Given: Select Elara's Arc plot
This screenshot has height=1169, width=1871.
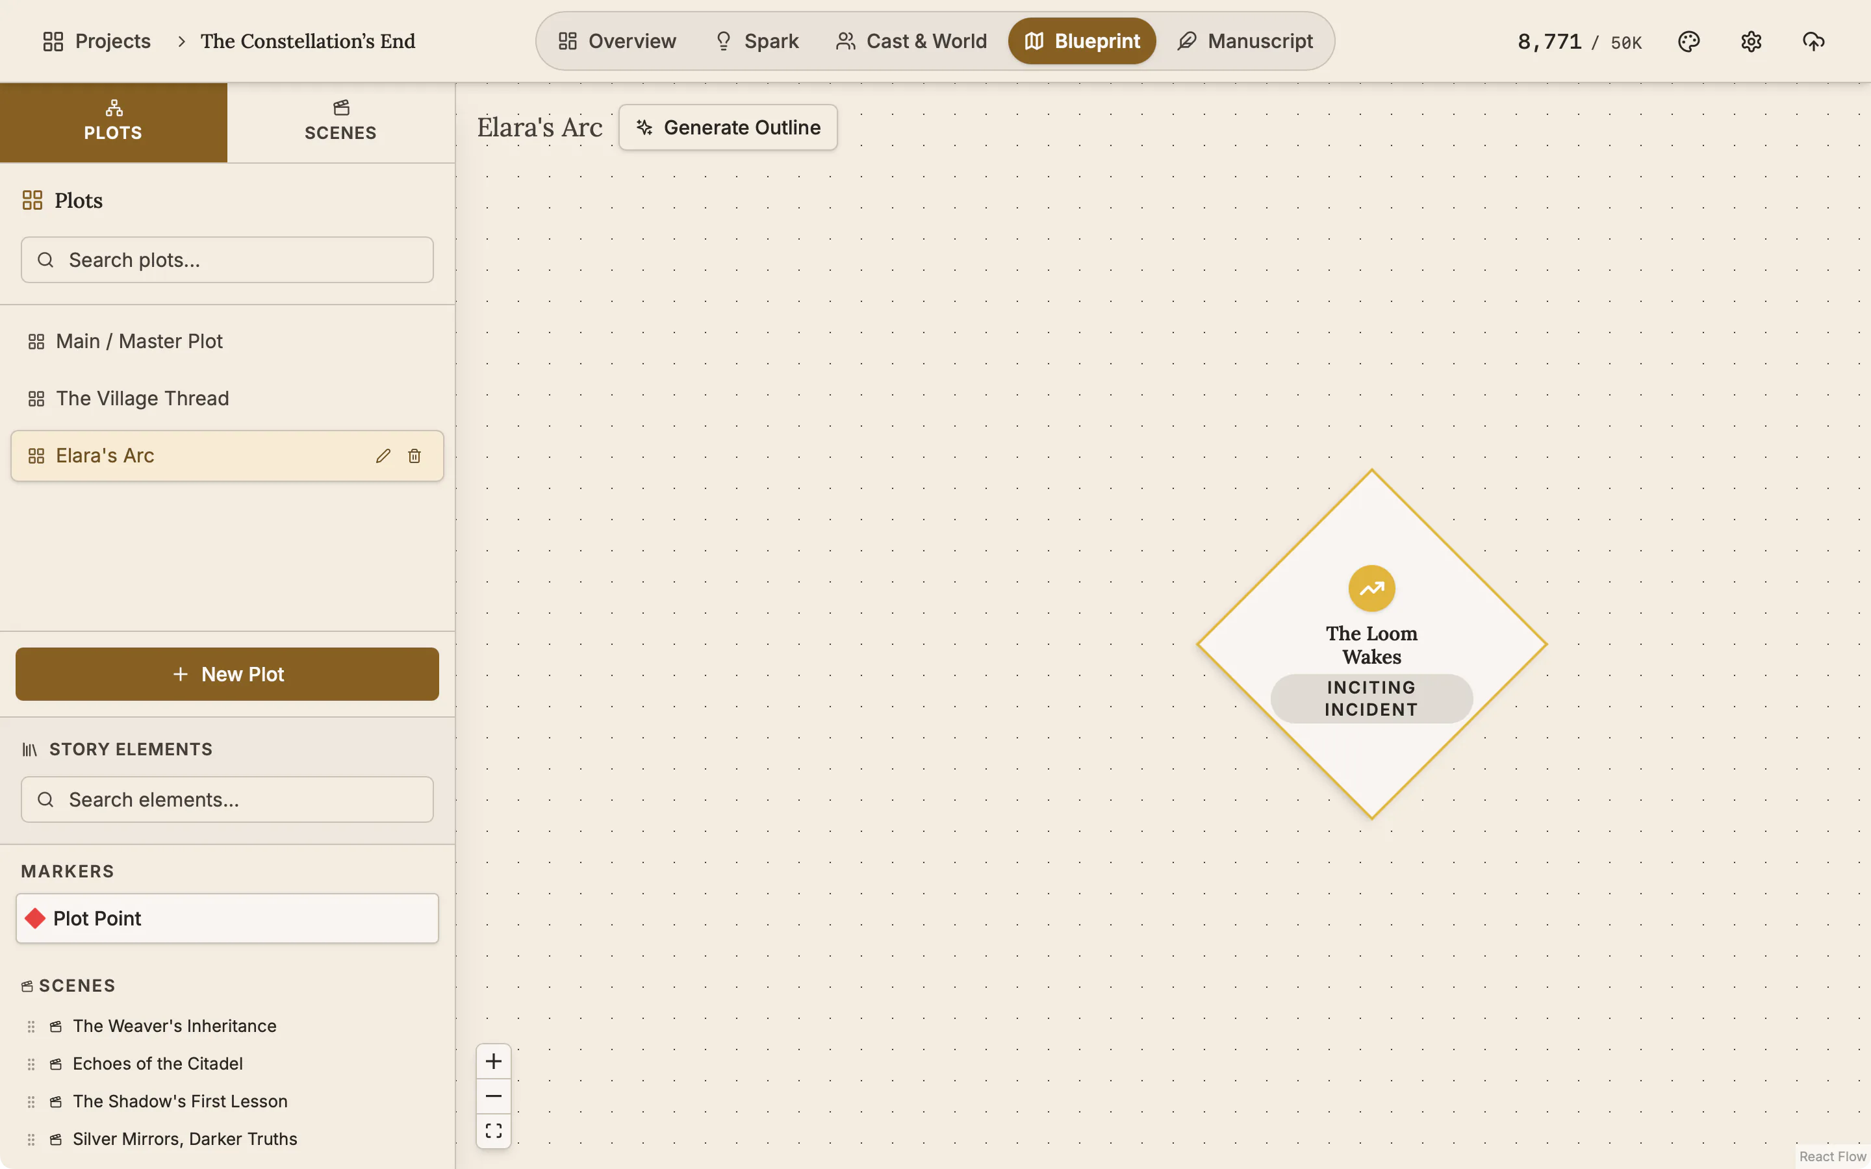Looking at the screenshot, I should [227, 456].
